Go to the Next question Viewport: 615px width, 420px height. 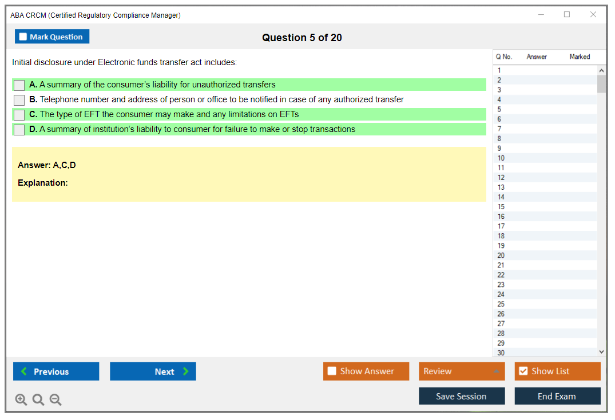point(153,371)
